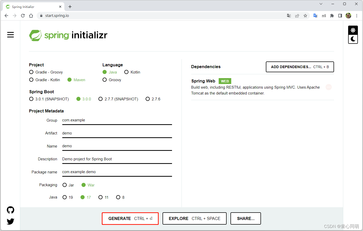Click the Spring Web dependency title

(x=203, y=81)
